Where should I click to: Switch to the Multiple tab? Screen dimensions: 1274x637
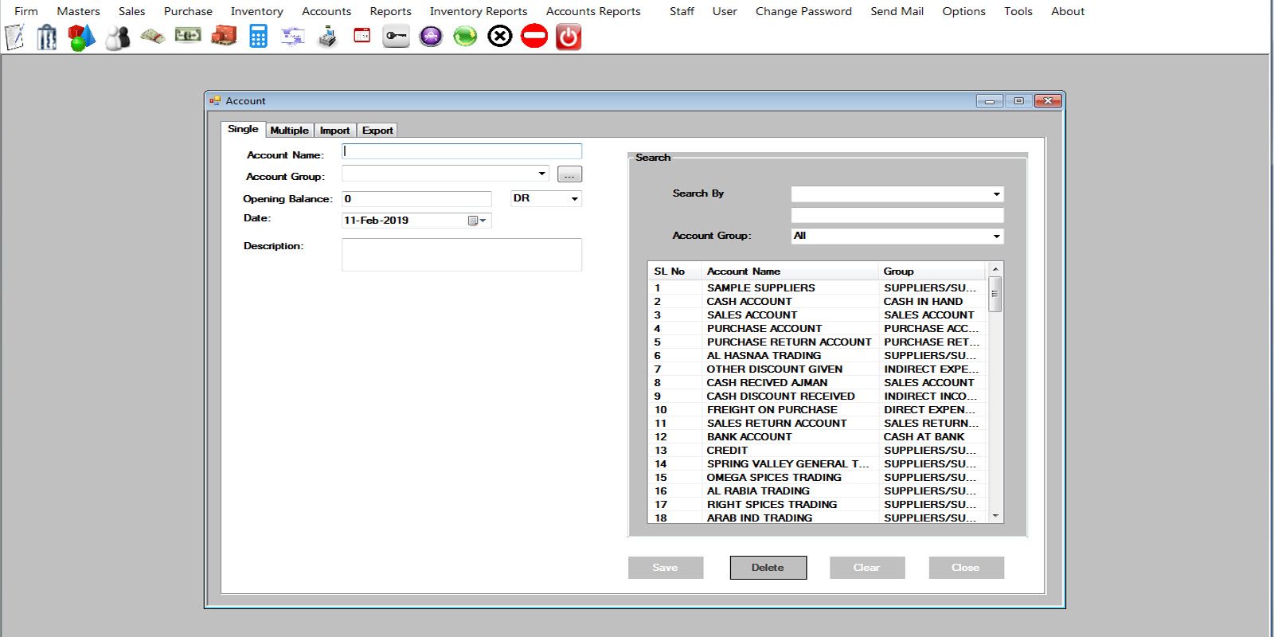pyautogui.click(x=289, y=131)
